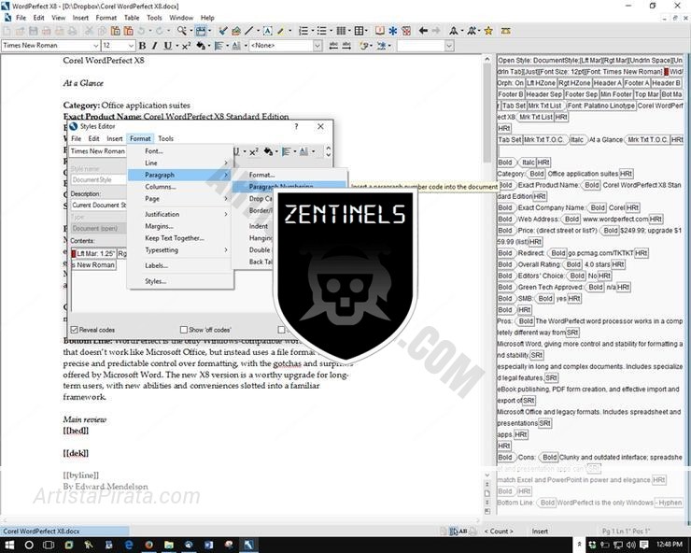Click the Zoom magnifier icon
Screen dimensions: 691x553
(x=181, y=31)
